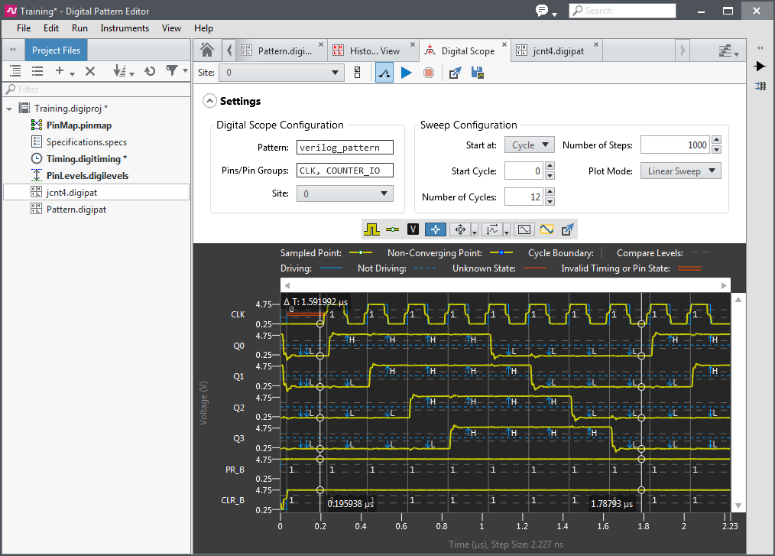Open the feedback speech bubble icon
The image size is (775, 556).
point(543,11)
